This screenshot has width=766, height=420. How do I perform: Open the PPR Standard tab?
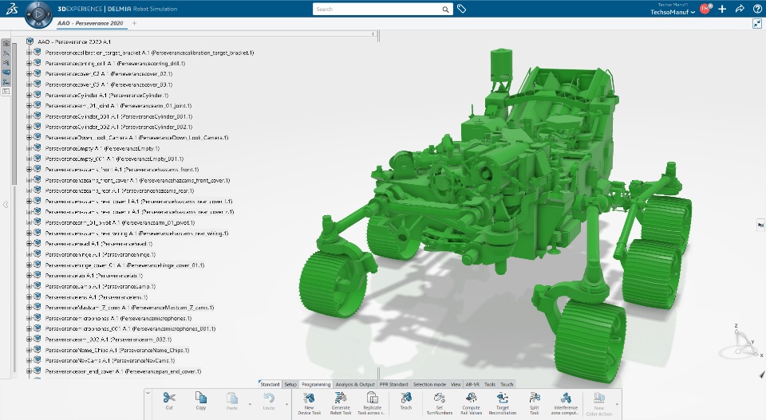[393, 384]
